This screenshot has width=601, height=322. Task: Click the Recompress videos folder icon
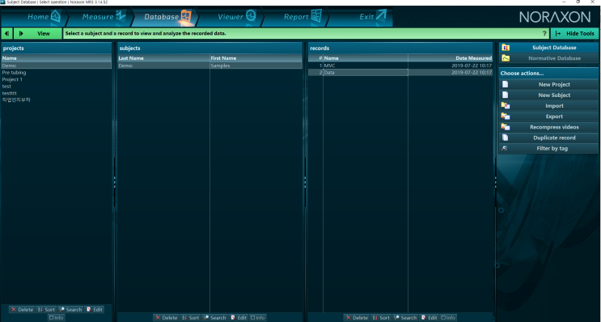pyautogui.click(x=506, y=127)
